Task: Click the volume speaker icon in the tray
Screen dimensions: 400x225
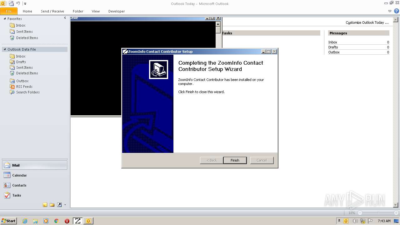Action: 355,221
